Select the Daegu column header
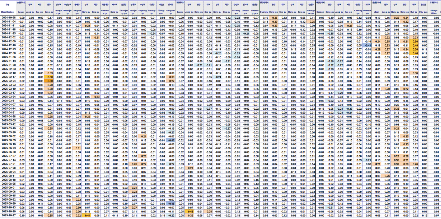 [180, 12]
